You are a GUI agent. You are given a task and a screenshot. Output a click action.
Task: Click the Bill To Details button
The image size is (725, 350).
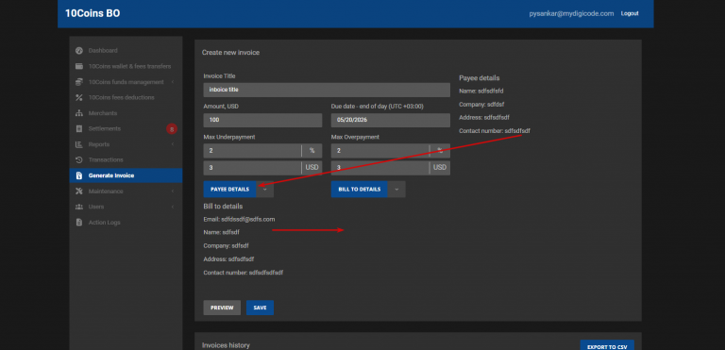[x=360, y=189]
